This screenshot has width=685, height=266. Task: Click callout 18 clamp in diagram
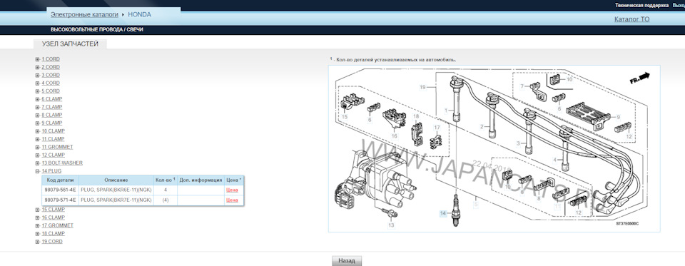(416, 117)
